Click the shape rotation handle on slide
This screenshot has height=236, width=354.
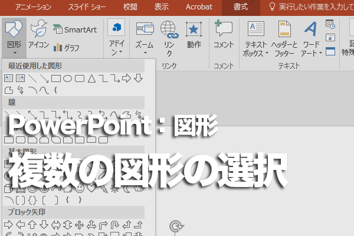176,227
